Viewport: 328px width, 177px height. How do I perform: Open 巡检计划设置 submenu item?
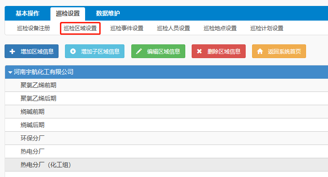click(267, 28)
